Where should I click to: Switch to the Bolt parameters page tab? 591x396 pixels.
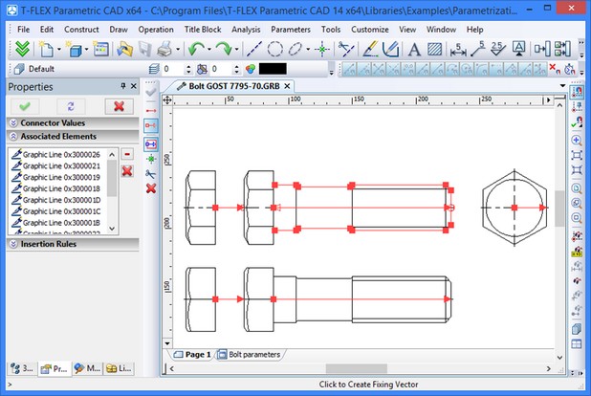coord(250,355)
